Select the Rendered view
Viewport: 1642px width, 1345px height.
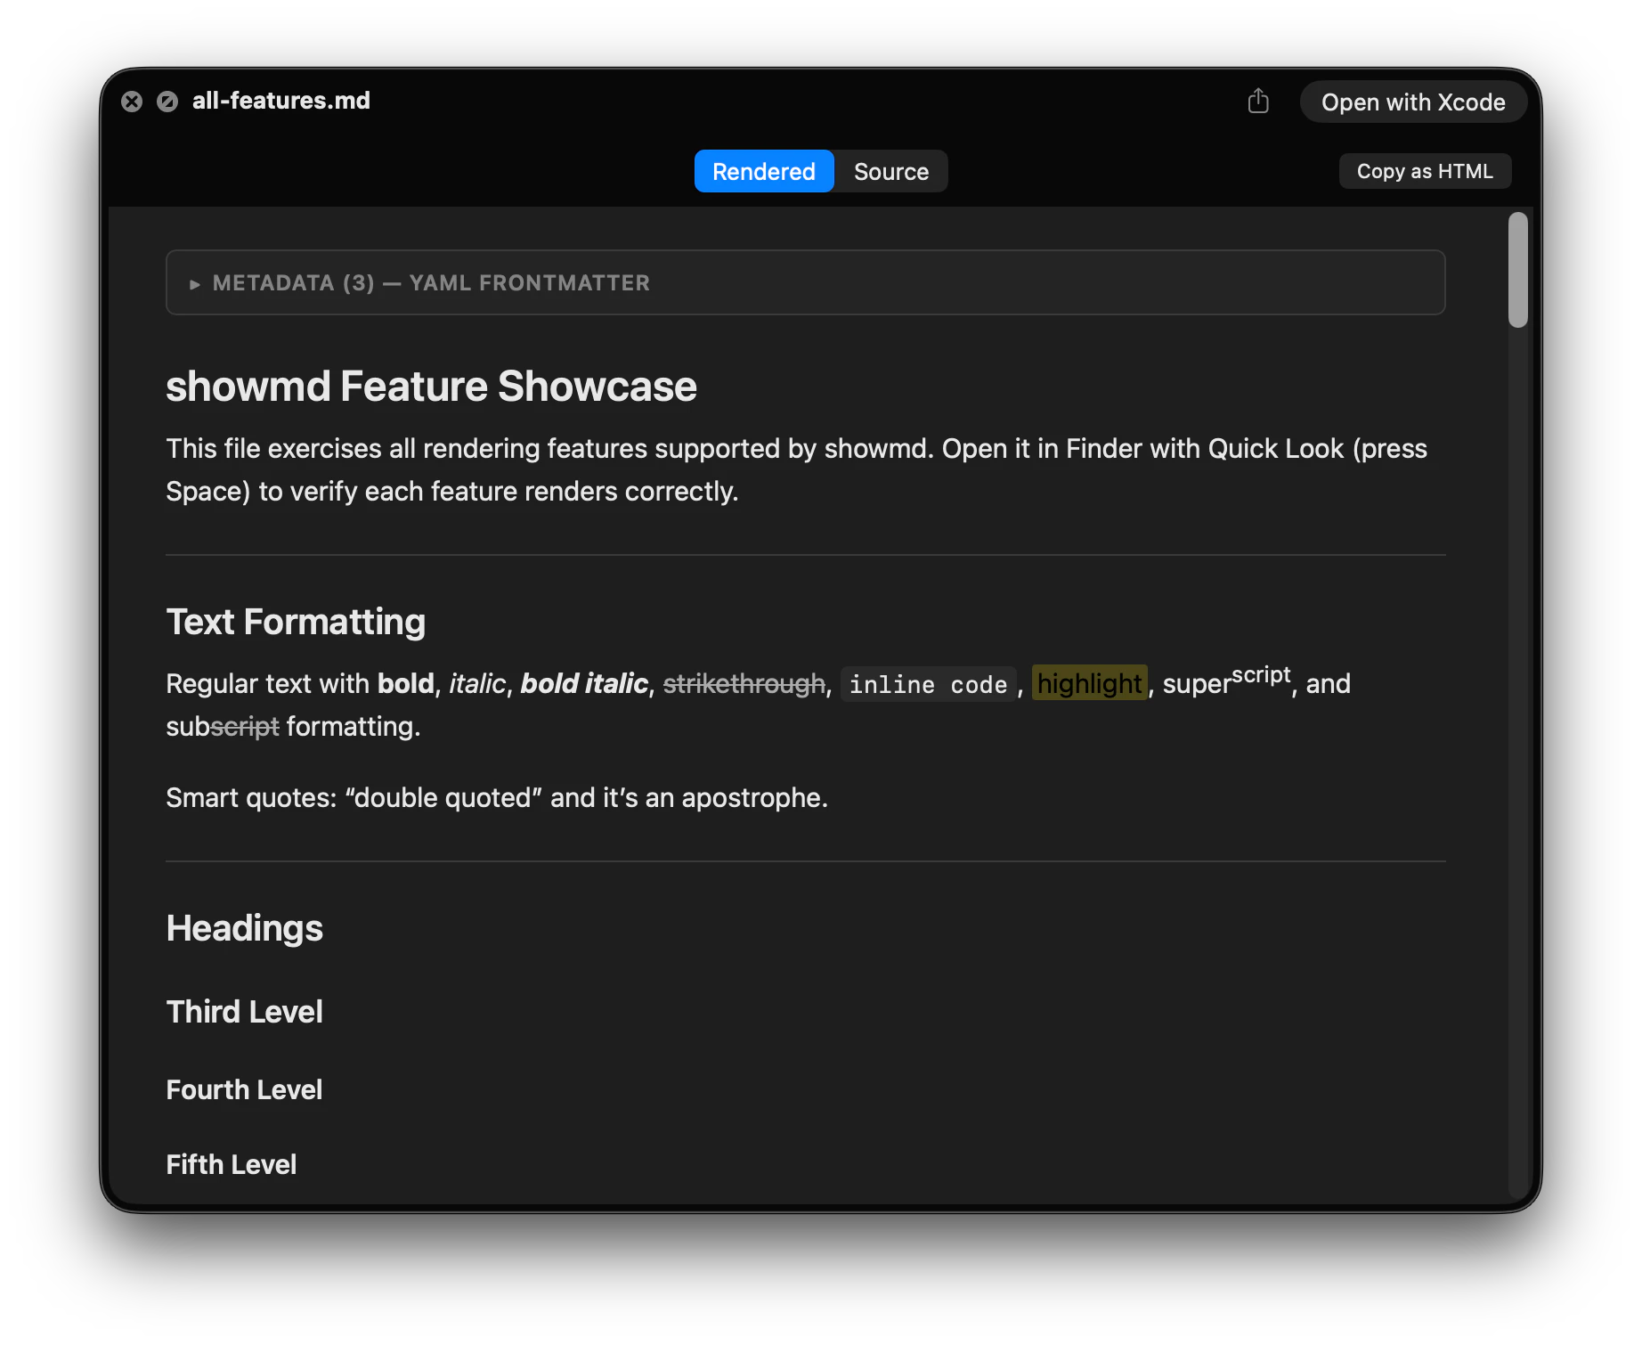click(763, 171)
